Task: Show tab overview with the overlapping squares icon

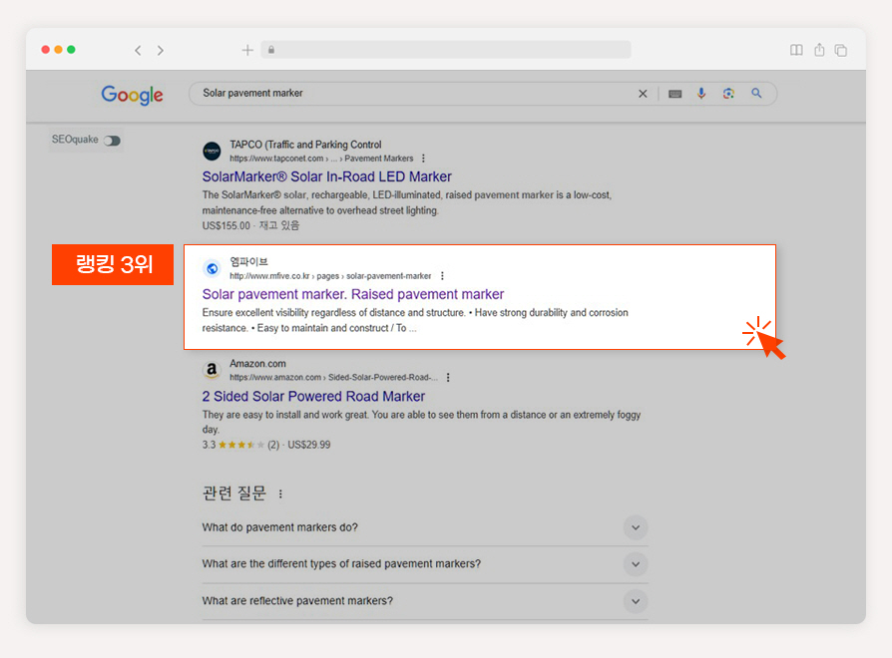Action: [841, 51]
